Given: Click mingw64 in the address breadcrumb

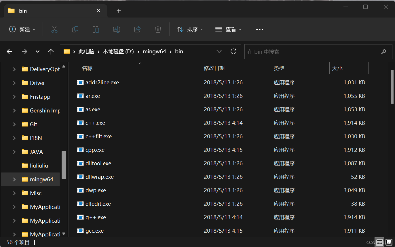Looking at the screenshot, I should pos(154,52).
